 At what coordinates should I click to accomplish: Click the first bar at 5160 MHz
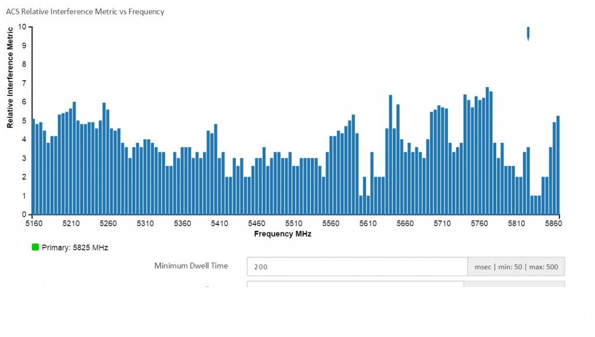coord(34,167)
